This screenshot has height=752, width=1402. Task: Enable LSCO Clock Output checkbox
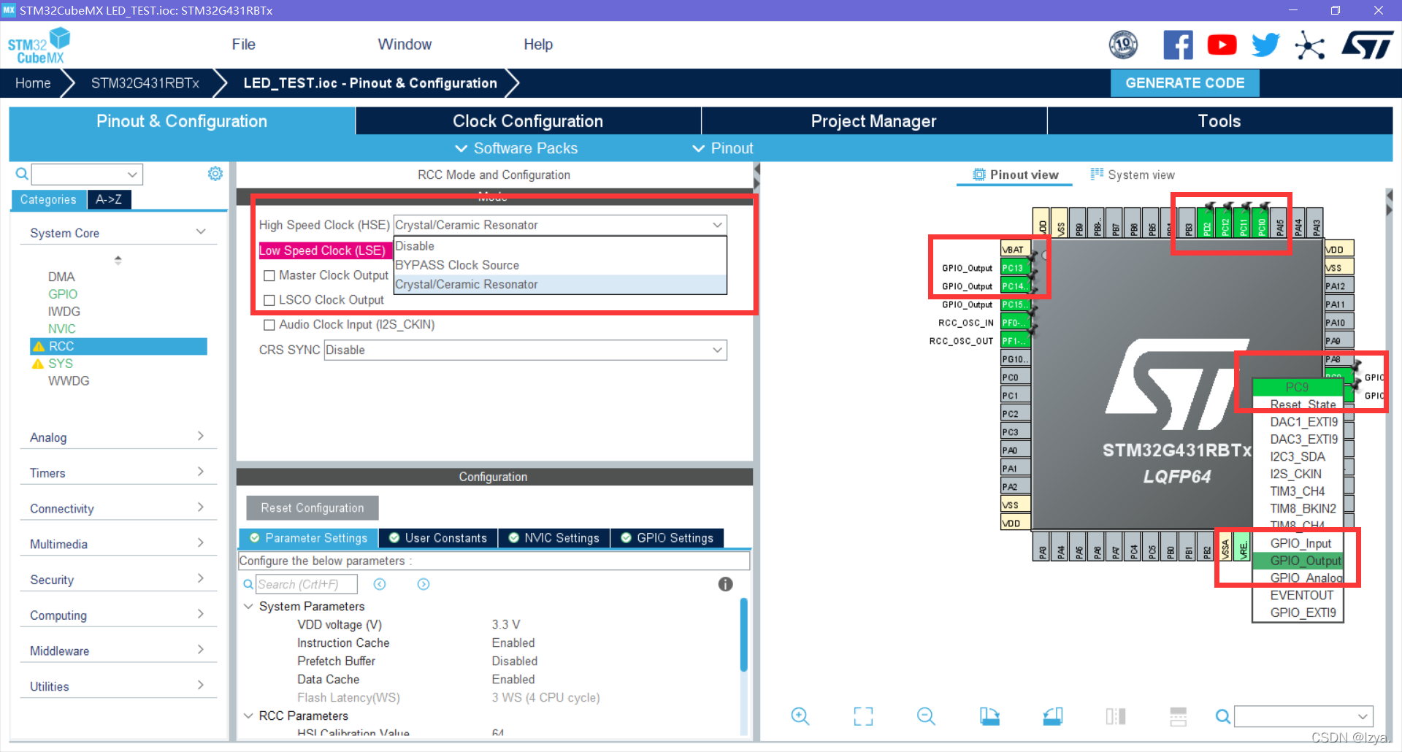269,300
